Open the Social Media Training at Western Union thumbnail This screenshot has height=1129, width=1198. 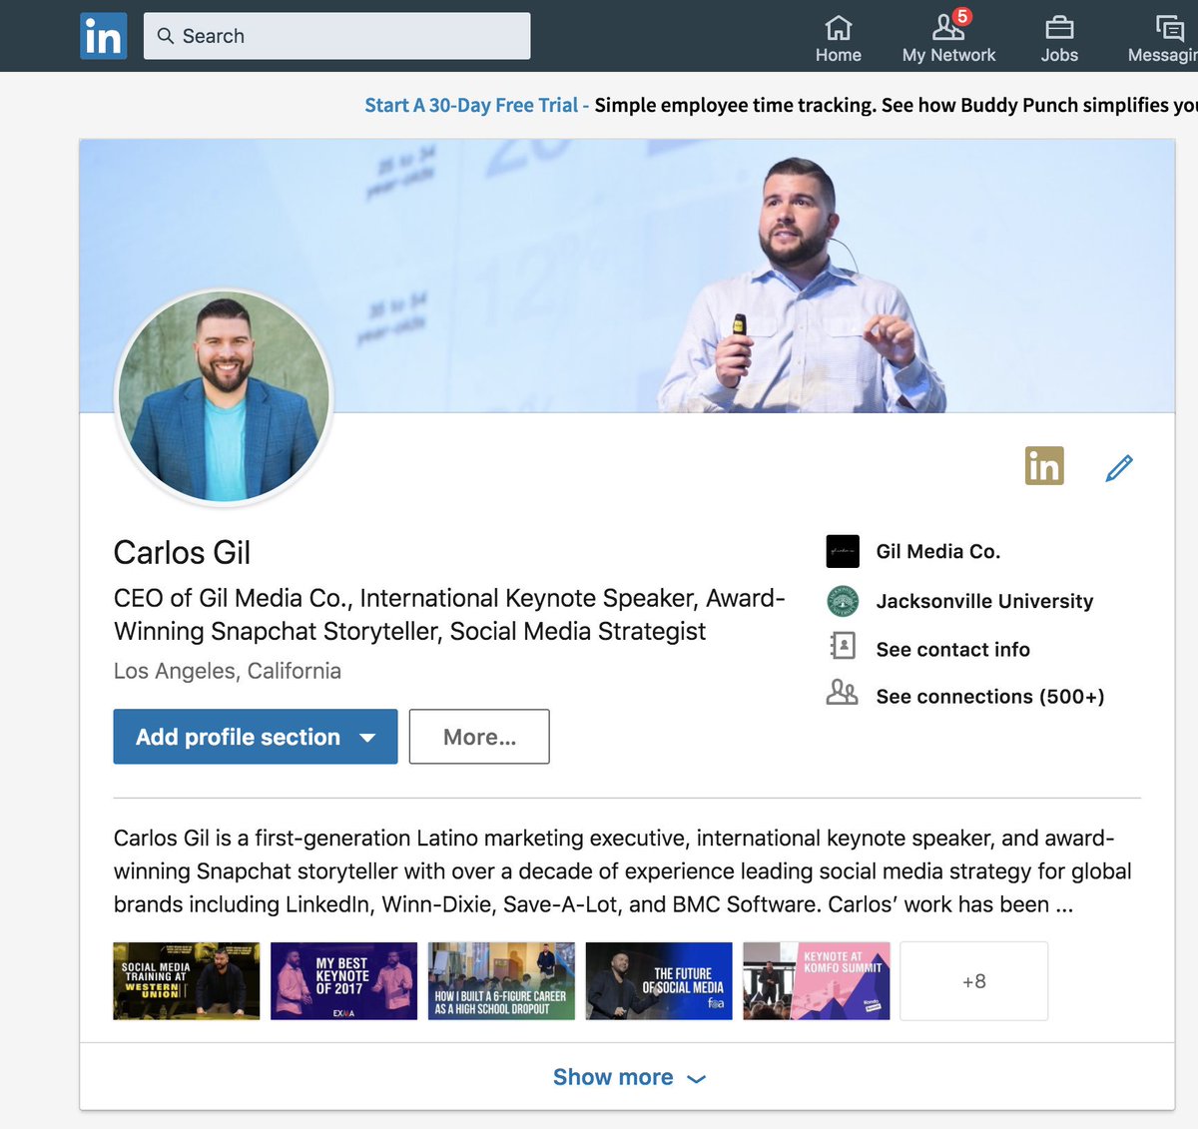pyautogui.click(x=187, y=981)
